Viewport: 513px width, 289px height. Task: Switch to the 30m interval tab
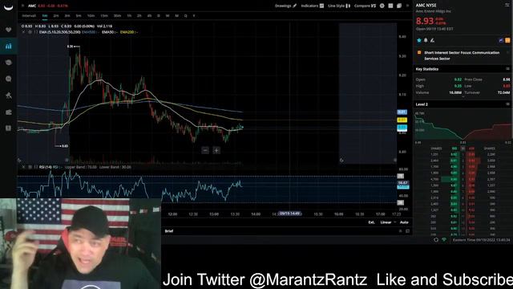tap(117, 16)
